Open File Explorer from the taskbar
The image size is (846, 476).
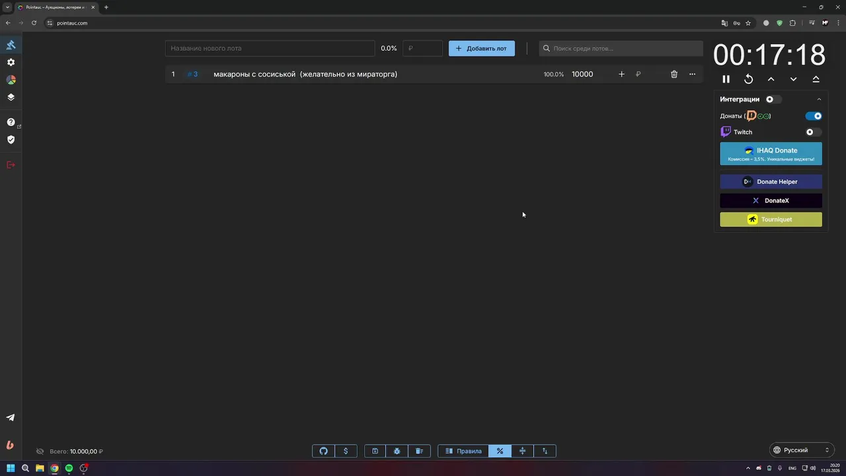40,468
